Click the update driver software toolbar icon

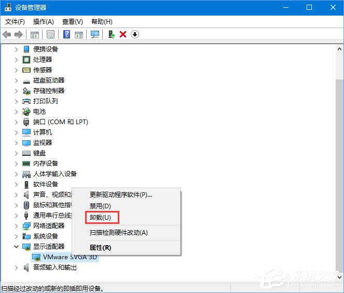tap(112, 34)
